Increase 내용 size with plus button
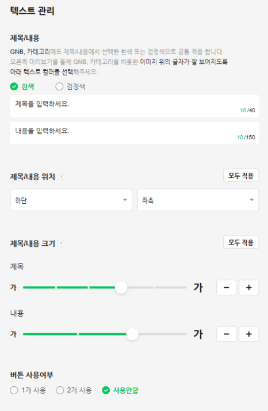Viewport: 268px width, 411px height. click(249, 334)
